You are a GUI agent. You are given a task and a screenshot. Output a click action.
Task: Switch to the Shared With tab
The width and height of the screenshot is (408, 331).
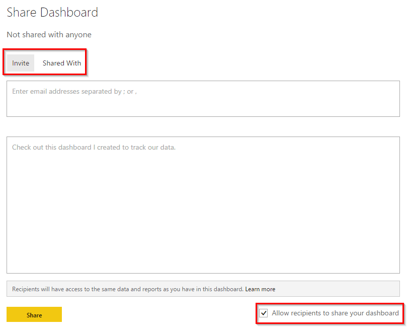(x=61, y=63)
